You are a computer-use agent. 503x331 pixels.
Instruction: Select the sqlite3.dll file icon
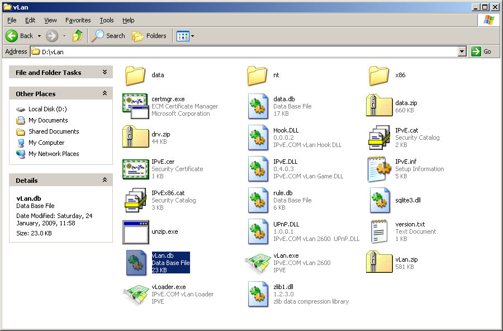(x=379, y=200)
